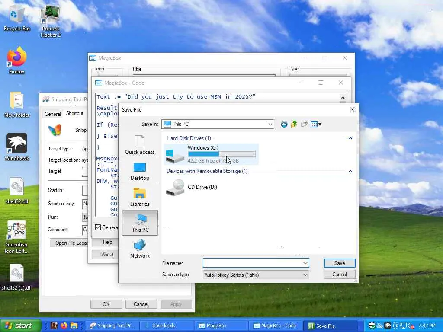Click the Windows Security shield tray icon

(372, 326)
